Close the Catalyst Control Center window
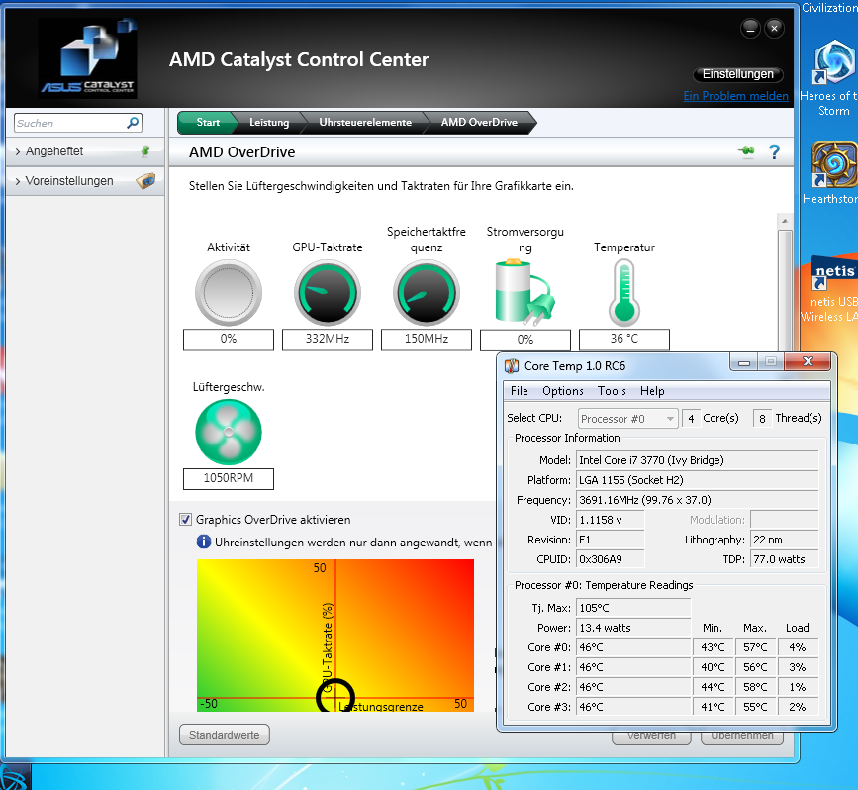The width and height of the screenshot is (858, 790). [x=774, y=28]
